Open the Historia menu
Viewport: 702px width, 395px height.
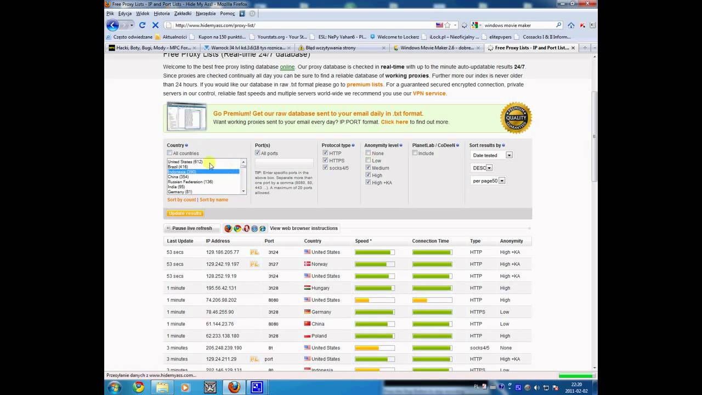(162, 13)
